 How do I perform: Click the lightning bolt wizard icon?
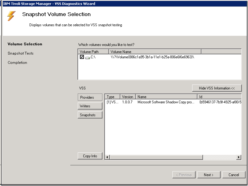click(x=11, y=16)
